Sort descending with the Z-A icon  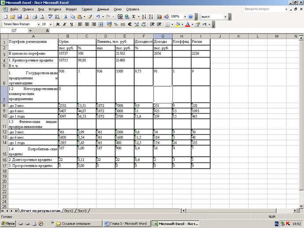point(151,17)
